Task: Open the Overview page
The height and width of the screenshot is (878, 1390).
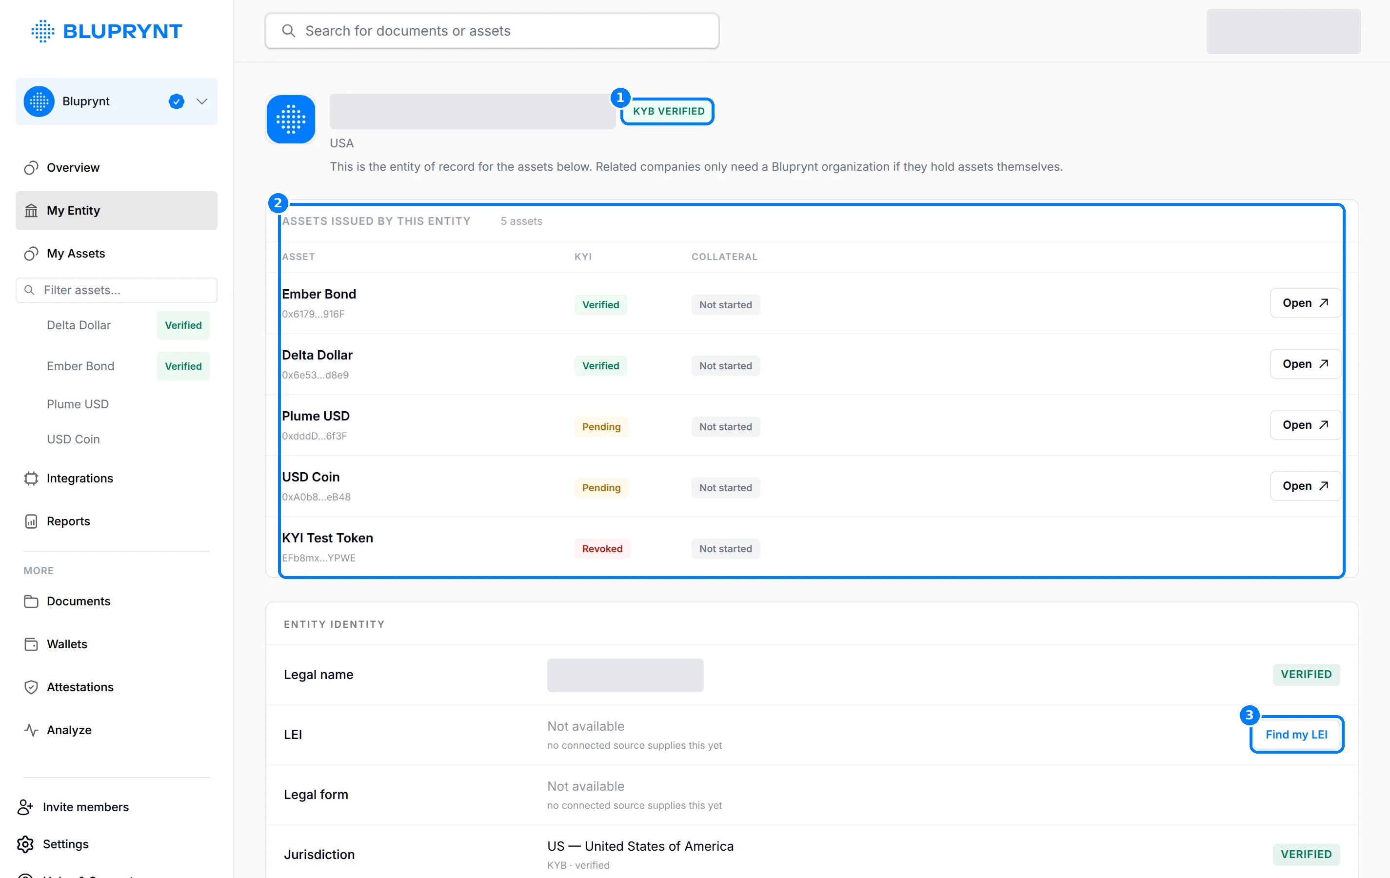Action: [117, 167]
